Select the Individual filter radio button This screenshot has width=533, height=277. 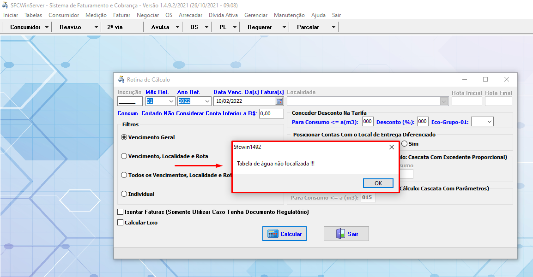tap(124, 194)
